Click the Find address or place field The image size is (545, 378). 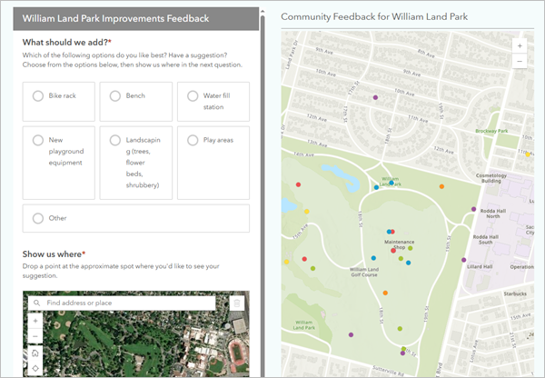(x=122, y=303)
